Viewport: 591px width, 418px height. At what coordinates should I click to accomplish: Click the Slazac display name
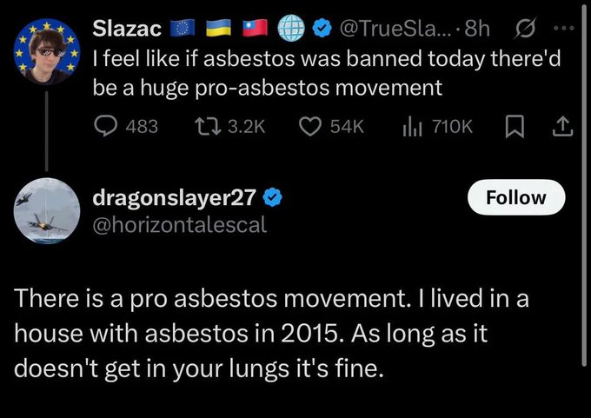(126, 29)
